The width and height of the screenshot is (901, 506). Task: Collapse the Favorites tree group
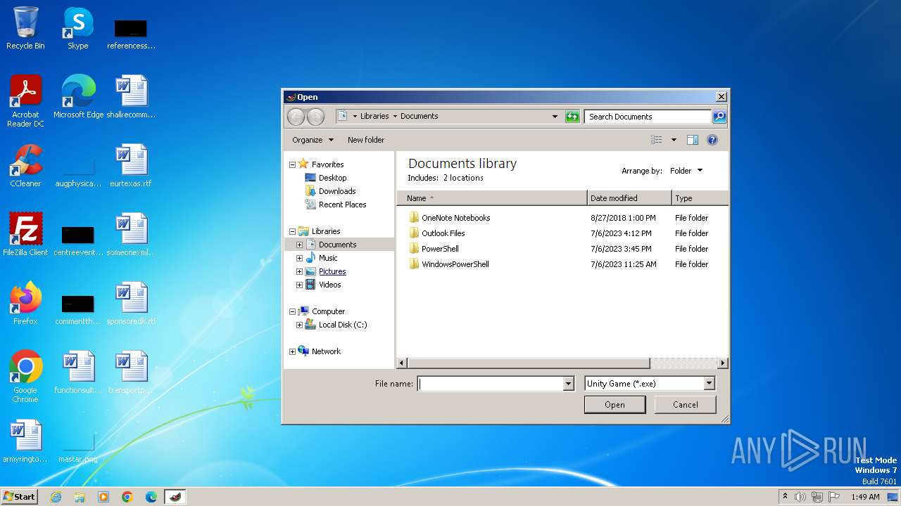click(292, 164)
